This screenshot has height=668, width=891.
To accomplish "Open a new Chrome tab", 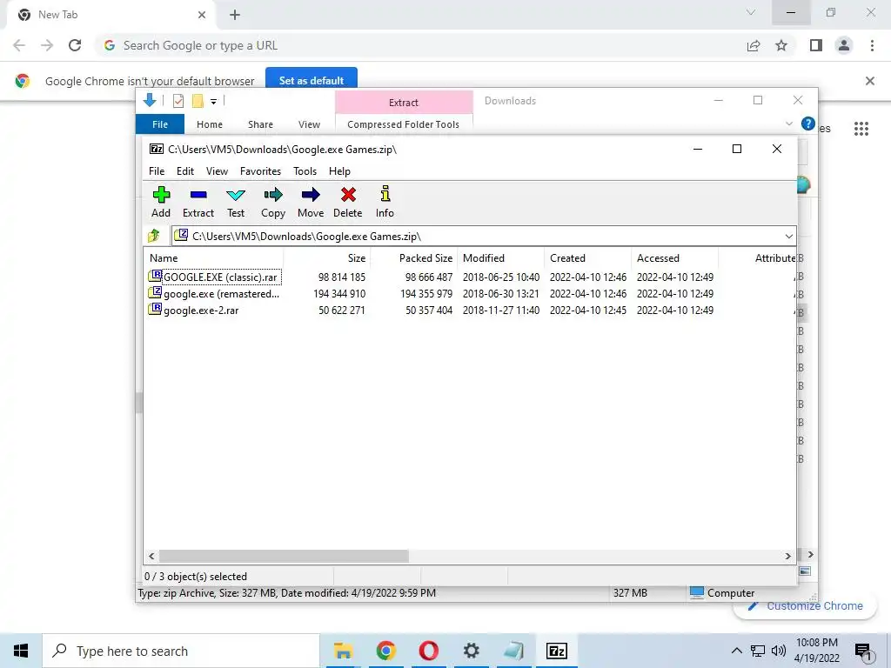I will click(235, 15).
